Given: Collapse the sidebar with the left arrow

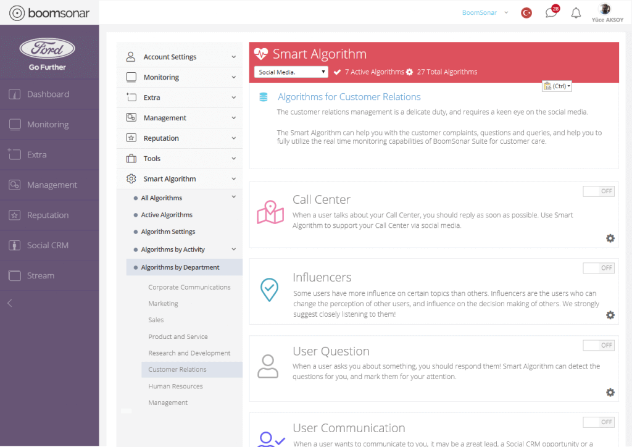Looking at the screenshot, I should pos(10,303).
